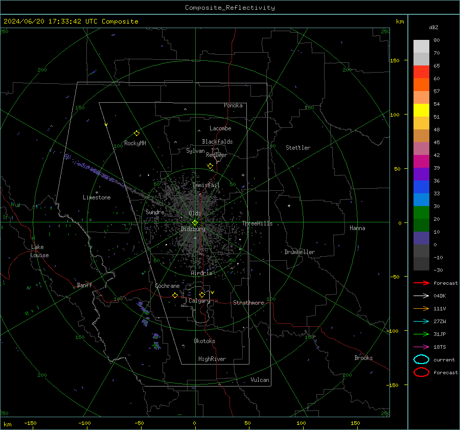Click the Limestone label
Viewport: 460px width, 430px height.
pos(97,197)
